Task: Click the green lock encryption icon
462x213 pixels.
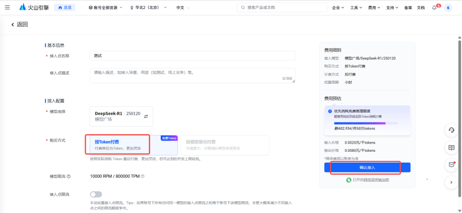Action: (349, 180)
